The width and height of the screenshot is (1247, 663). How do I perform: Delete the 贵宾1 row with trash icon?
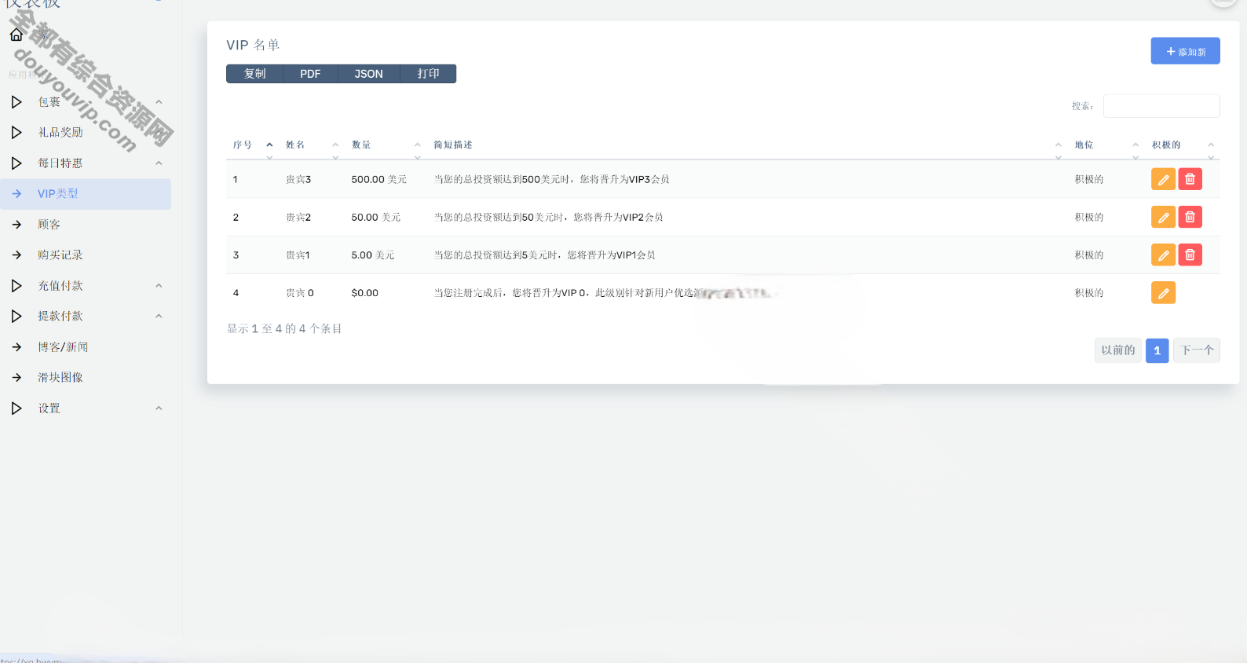(x=1190, y=255)
